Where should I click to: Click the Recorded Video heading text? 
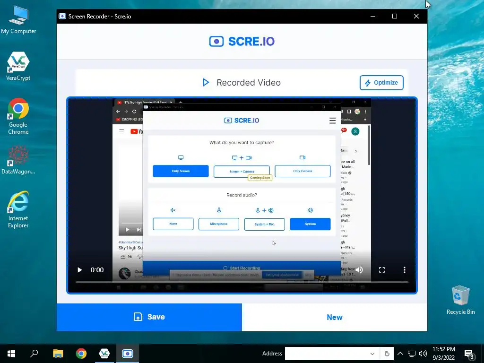[x=249, y=83]
